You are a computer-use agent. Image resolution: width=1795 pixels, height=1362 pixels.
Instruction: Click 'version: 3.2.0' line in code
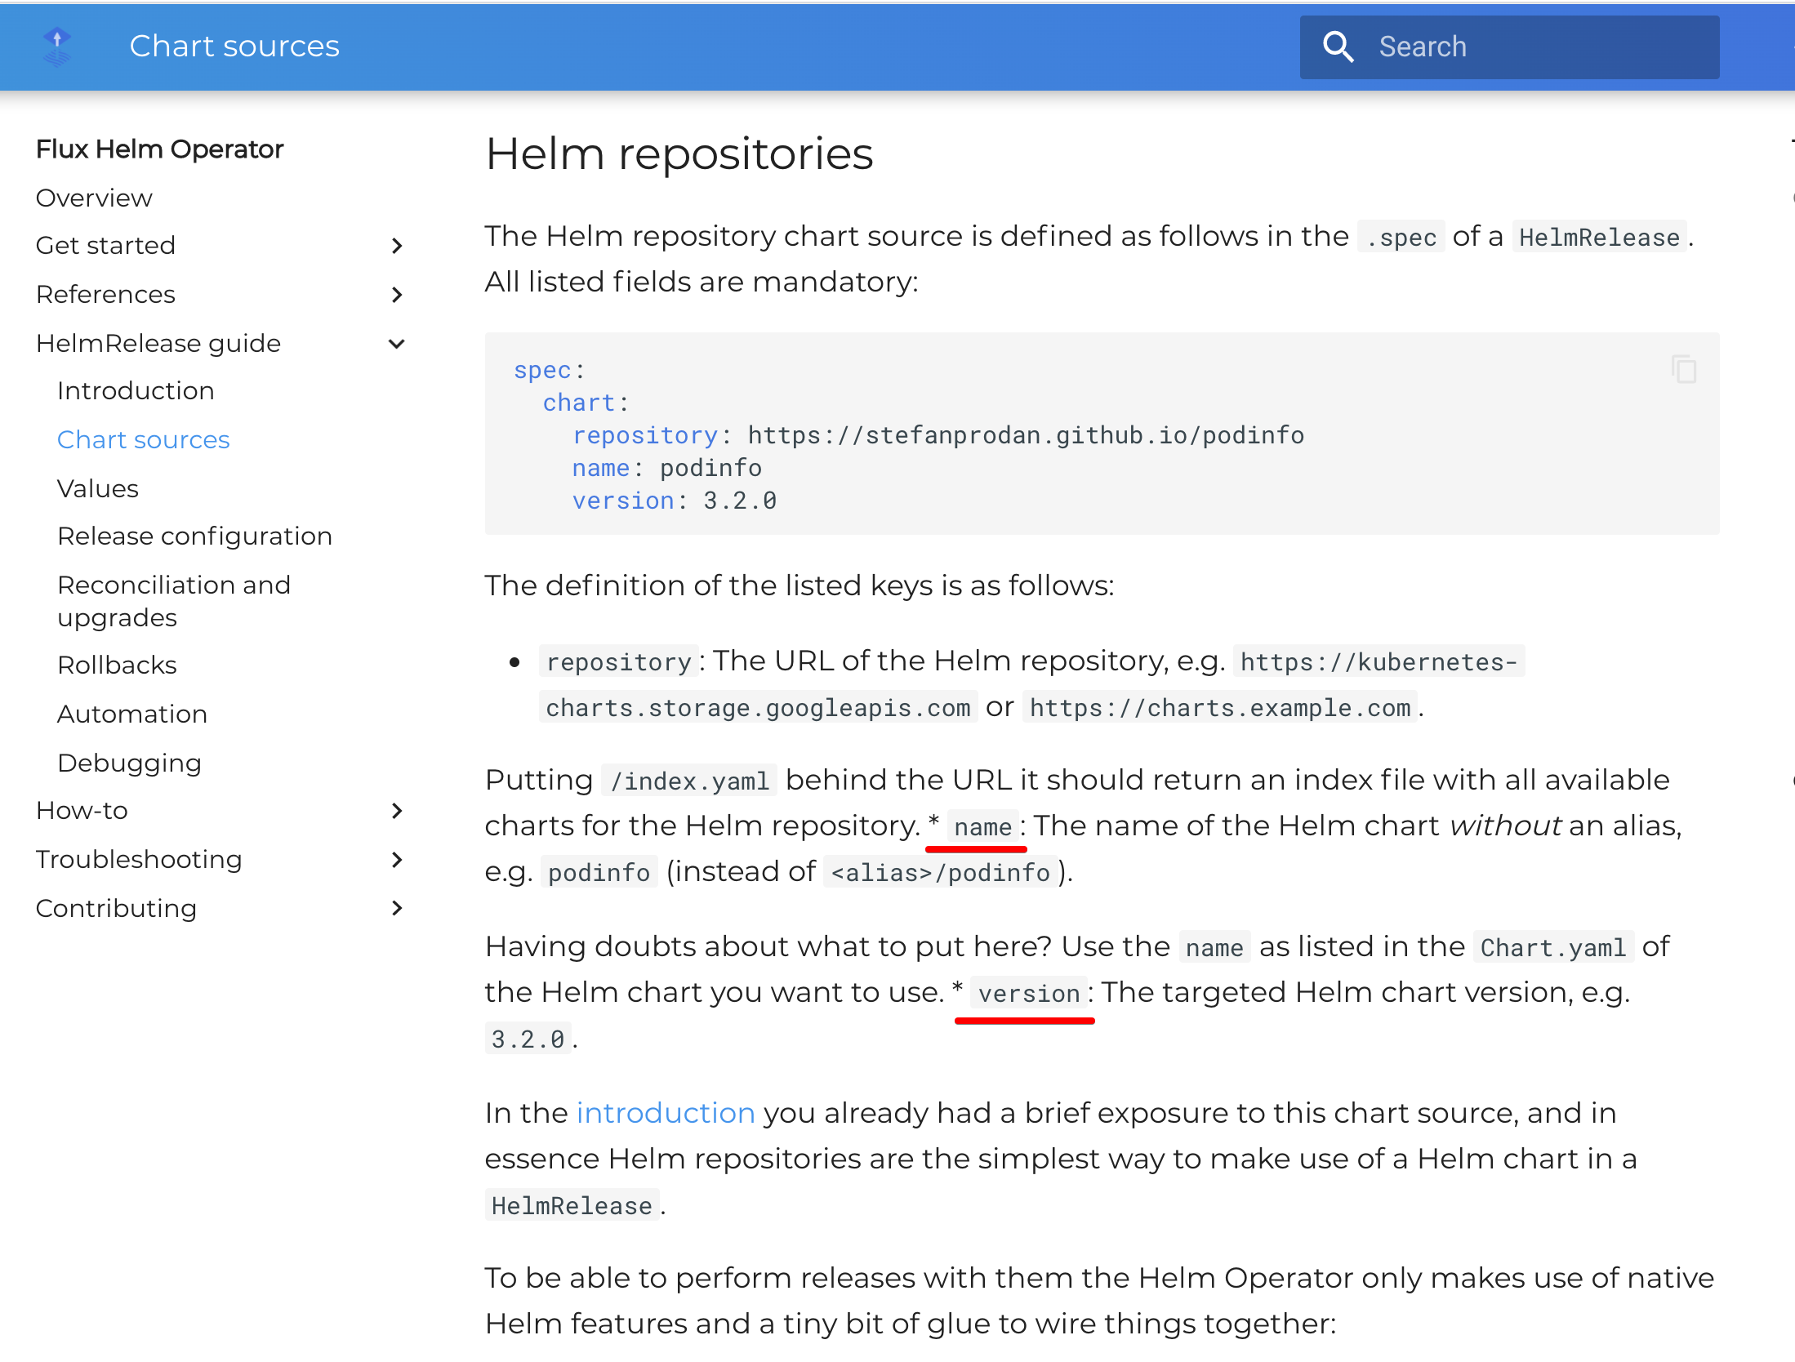675,501
